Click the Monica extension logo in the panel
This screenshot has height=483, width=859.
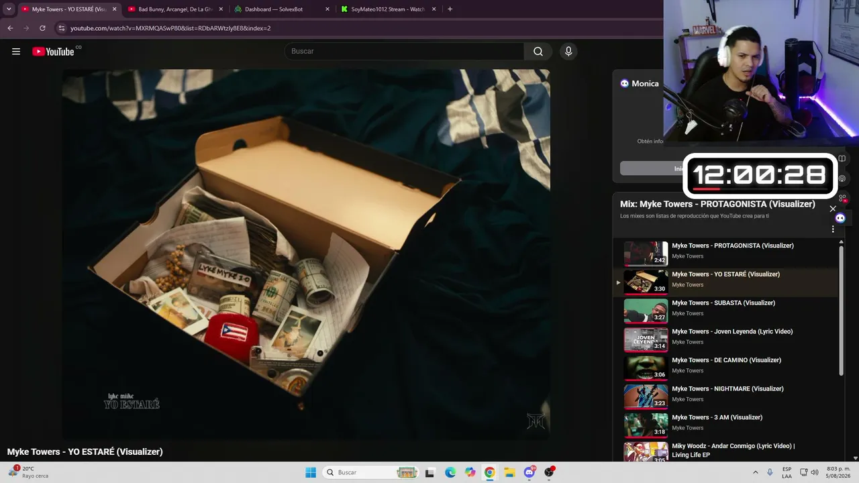pos(625,84)
